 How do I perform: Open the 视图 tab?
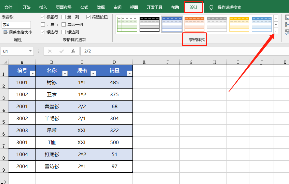click(x=134, y=7)
